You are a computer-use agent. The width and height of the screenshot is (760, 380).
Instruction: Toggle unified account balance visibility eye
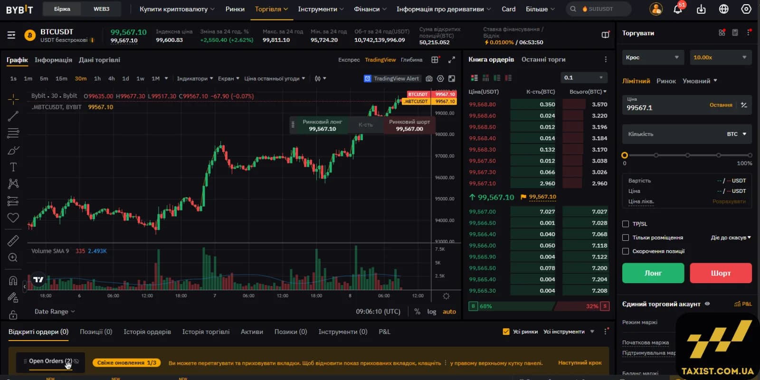click(707, 304)
